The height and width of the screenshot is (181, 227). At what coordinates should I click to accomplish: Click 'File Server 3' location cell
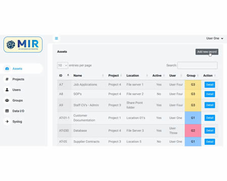(x=135, y=131)
